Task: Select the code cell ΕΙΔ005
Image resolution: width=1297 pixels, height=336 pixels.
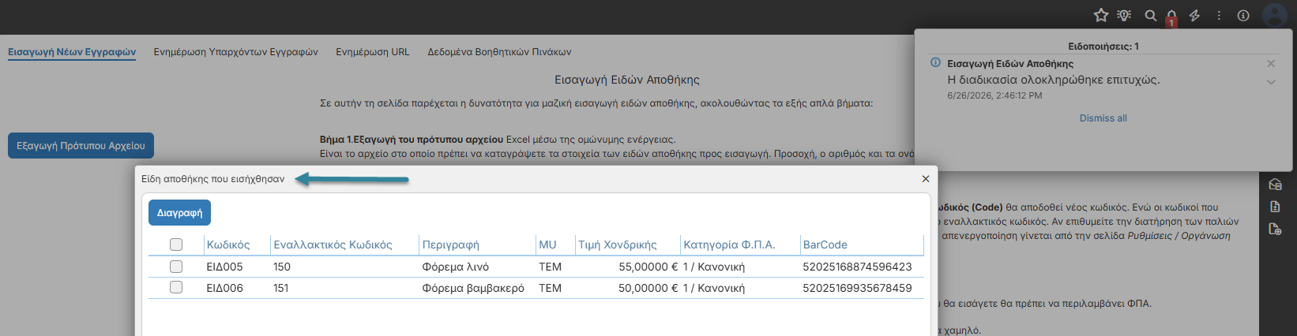Action: [224, 267]
